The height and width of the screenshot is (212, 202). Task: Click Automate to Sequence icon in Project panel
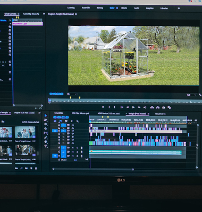click(x=16, y=169)
